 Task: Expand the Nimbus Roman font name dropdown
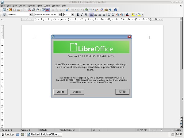tap(60, 14)
